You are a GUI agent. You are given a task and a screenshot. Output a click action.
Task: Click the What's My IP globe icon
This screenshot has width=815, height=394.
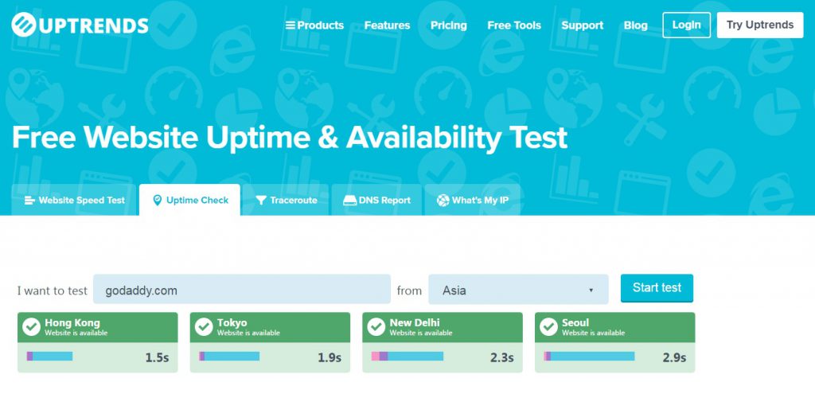443,200
